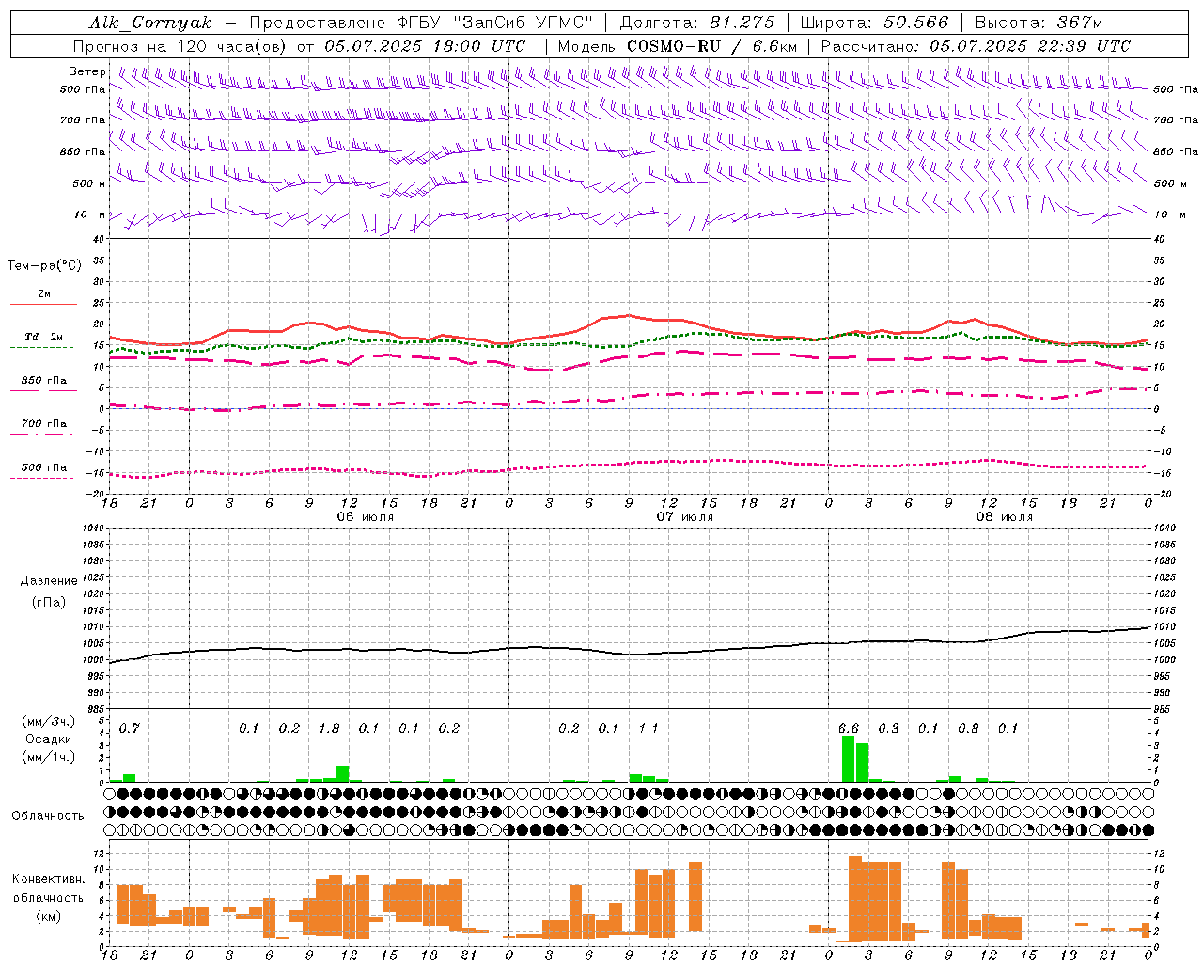Click the elevation text 'Высота: 367м'

tap(1039, 23)
